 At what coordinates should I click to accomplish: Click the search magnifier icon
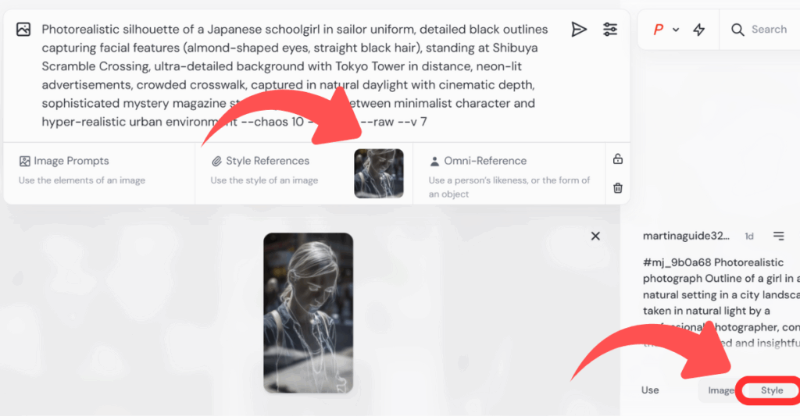[737, 30]
